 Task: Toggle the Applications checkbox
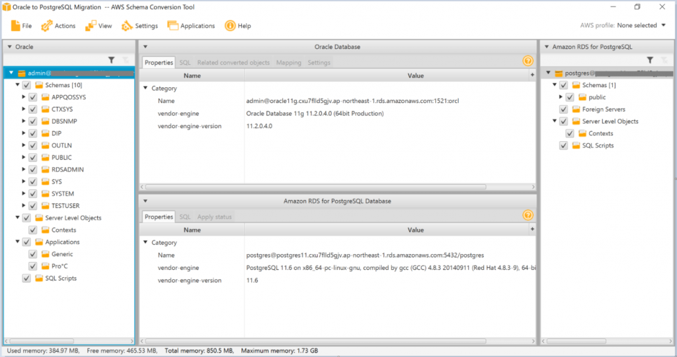coord(26,242)
